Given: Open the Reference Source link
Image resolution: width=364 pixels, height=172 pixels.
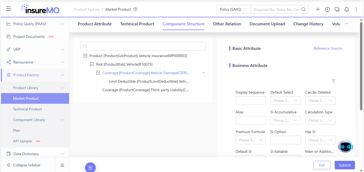Looking at the screenshot, I should click(x=328, y=48).
